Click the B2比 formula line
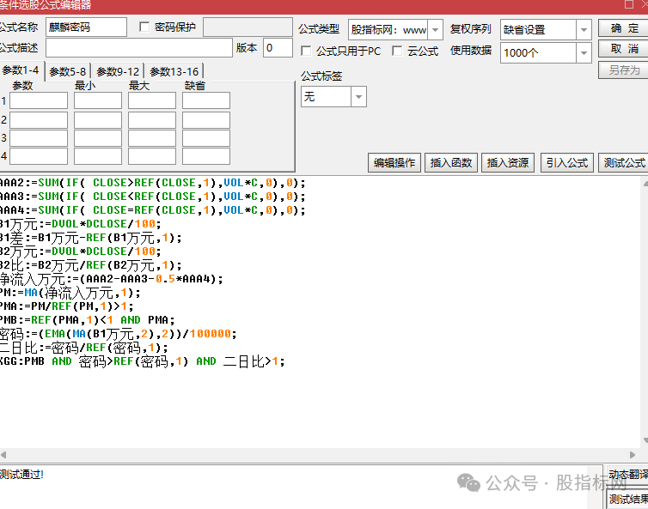This screenshot has height=509, width=648. (x=90, y=265)
